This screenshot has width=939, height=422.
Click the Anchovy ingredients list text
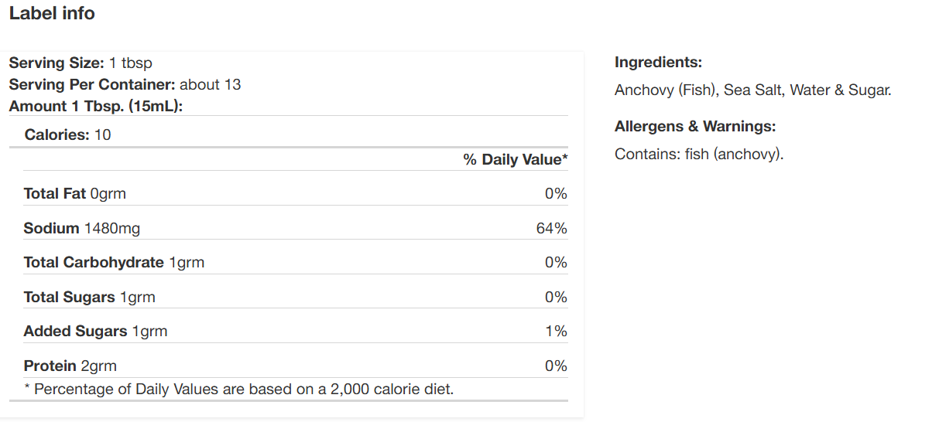(x=752, y=90)
